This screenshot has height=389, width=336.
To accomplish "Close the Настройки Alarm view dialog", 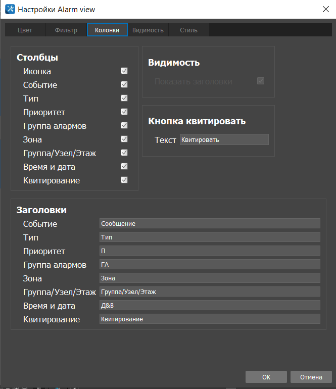I will (324, 9).
